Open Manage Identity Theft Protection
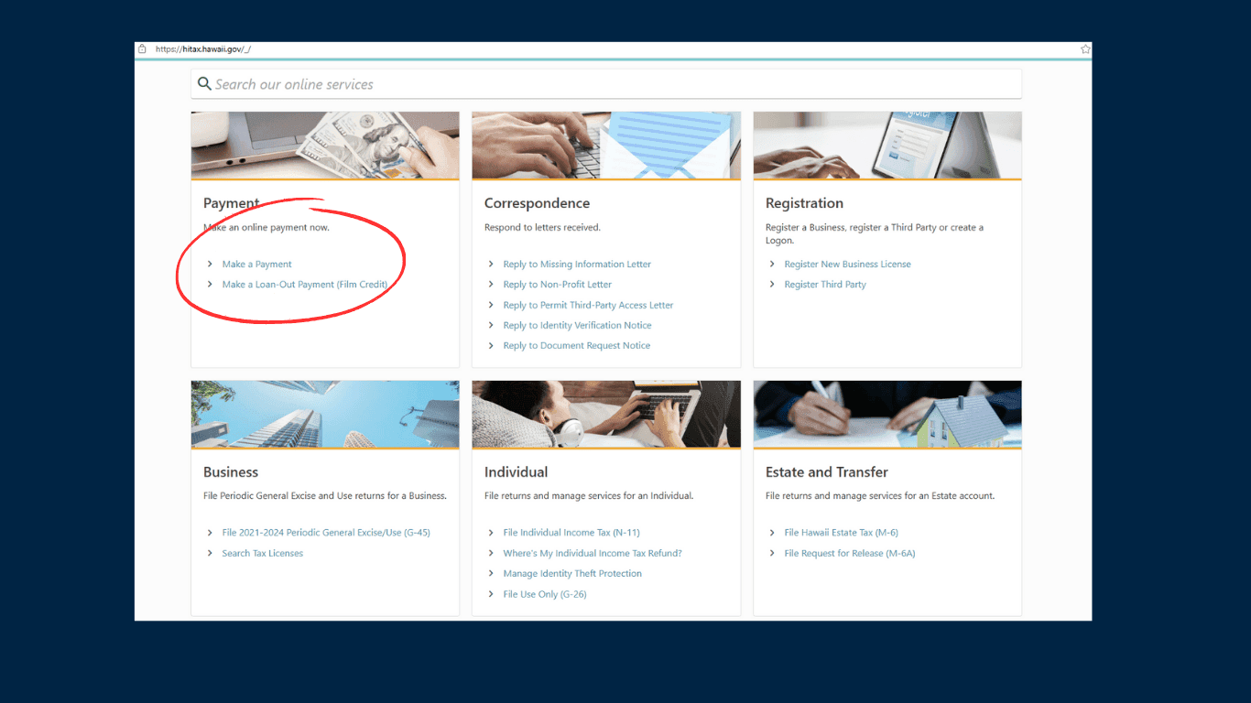The image size is (1251, 703). point(572,574)
